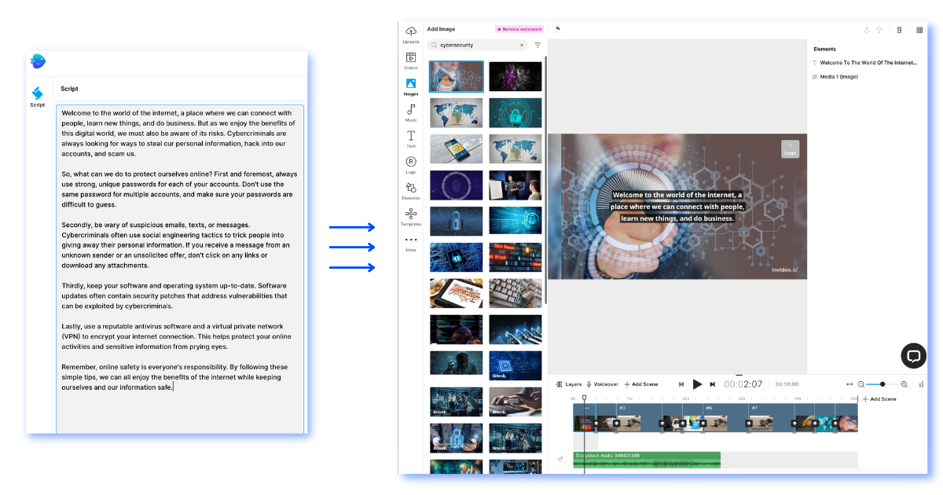Click the Elements shapes icon in sidebar

tap(411, 189)
